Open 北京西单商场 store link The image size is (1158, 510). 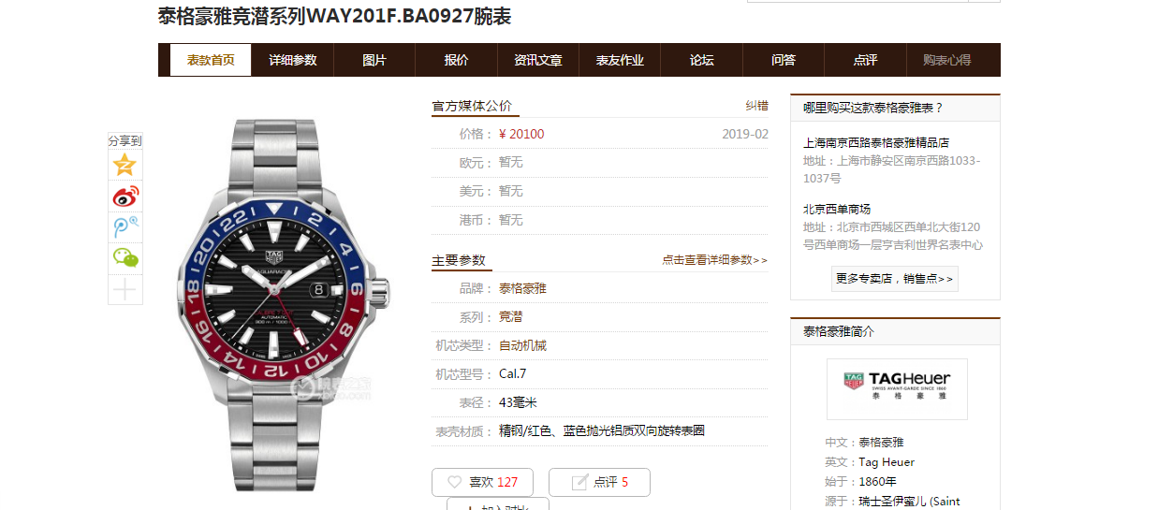point(837,209)
